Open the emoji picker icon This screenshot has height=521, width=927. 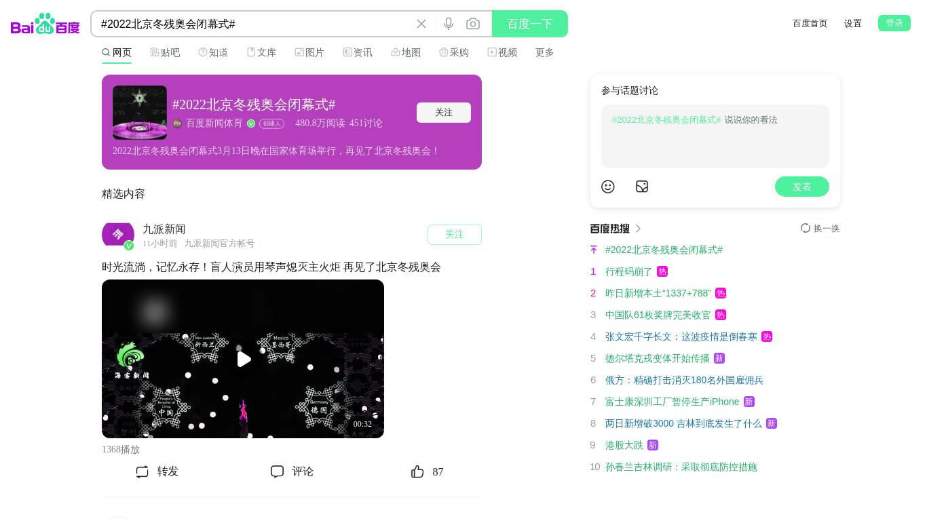[x=608, y=187]
